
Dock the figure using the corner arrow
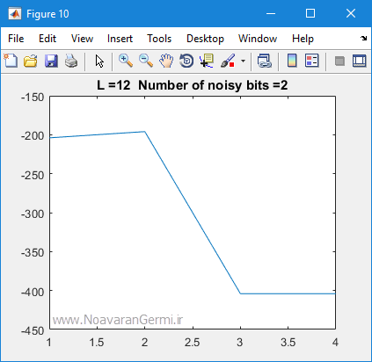click(x=364, y=38)
